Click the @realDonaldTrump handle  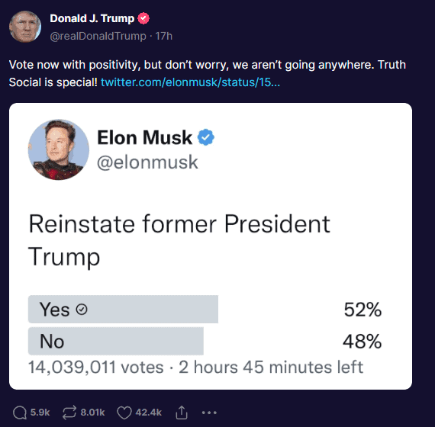tap(98, 36)
